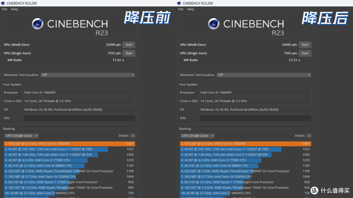Screen dimensions: 353x198
Task: Click the Cores x GHz field in right window
Action: pos(255,101)
